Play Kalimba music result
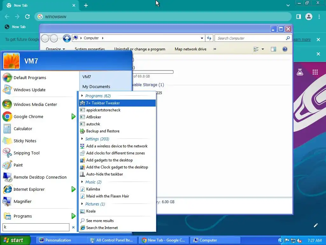Image resolution: width=326 pixels, height=245 pixels. coord(117,189)
